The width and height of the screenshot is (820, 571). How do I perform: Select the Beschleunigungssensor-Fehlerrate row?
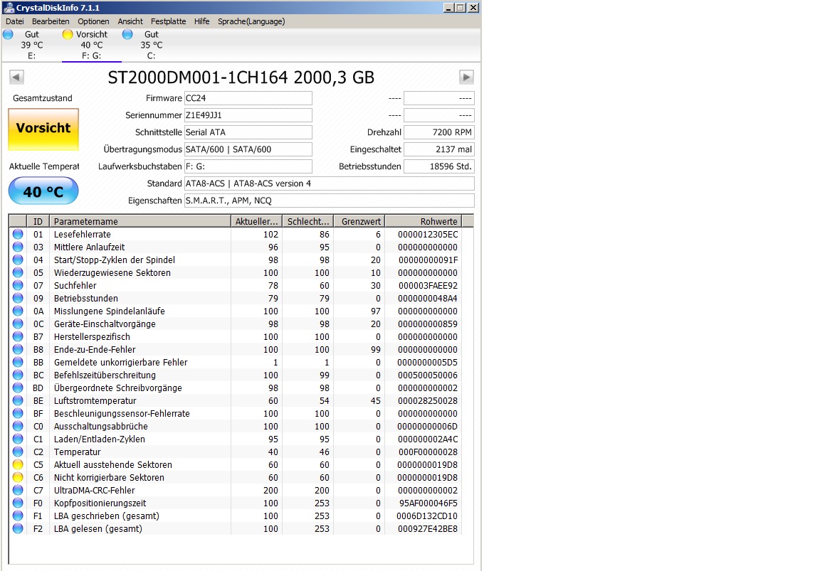(x=236, y=413)
